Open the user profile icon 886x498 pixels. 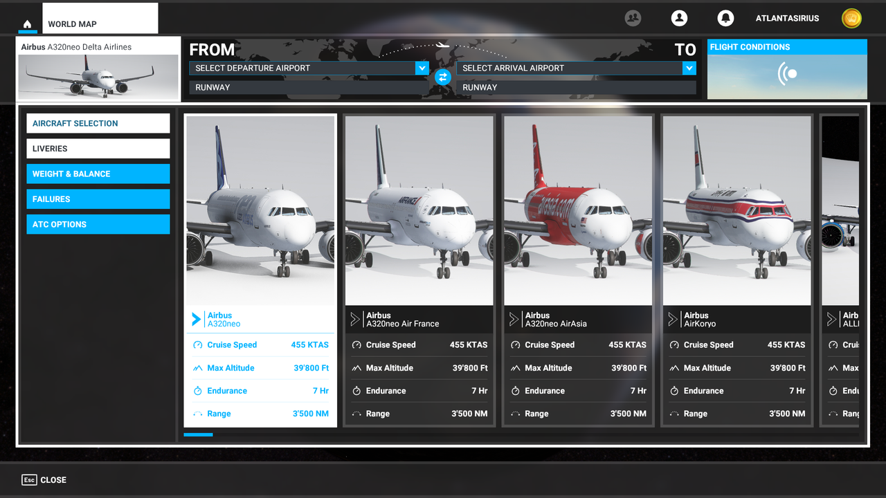679,18
